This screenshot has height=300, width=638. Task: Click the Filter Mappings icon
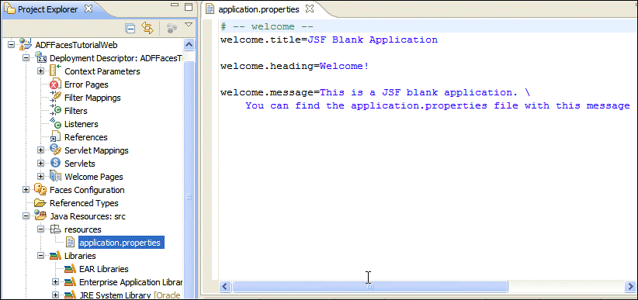click(55, 98)
